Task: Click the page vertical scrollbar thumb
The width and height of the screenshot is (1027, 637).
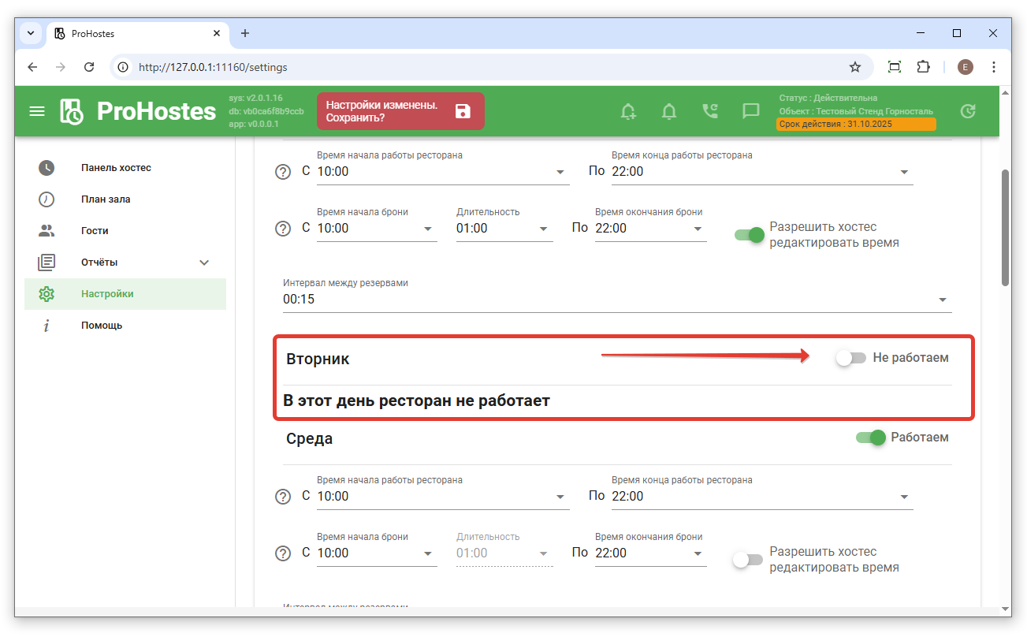Action: (x=1005, y=227)
